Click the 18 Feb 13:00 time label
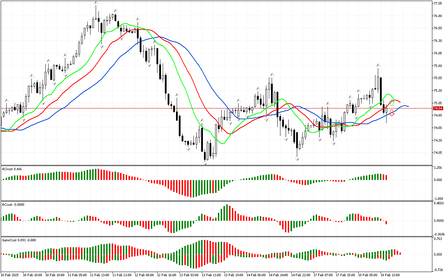This screenshot has height=279, width=447. 390,275
